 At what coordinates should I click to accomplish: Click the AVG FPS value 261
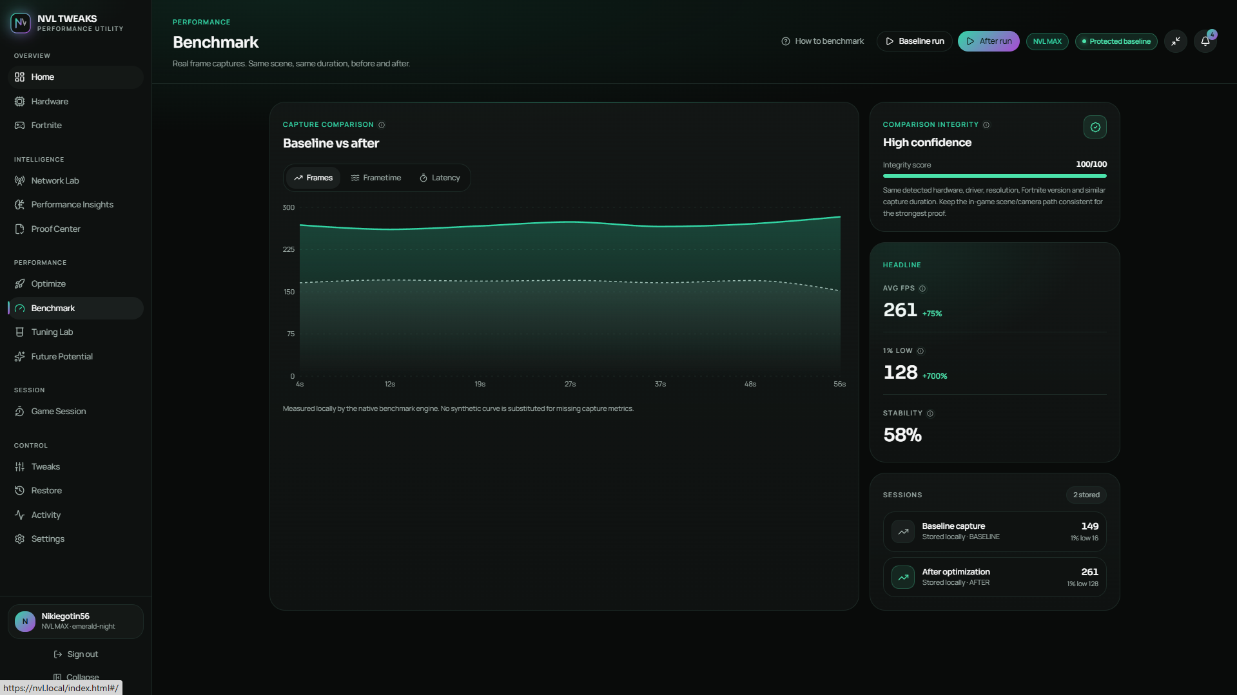(900, 310)
